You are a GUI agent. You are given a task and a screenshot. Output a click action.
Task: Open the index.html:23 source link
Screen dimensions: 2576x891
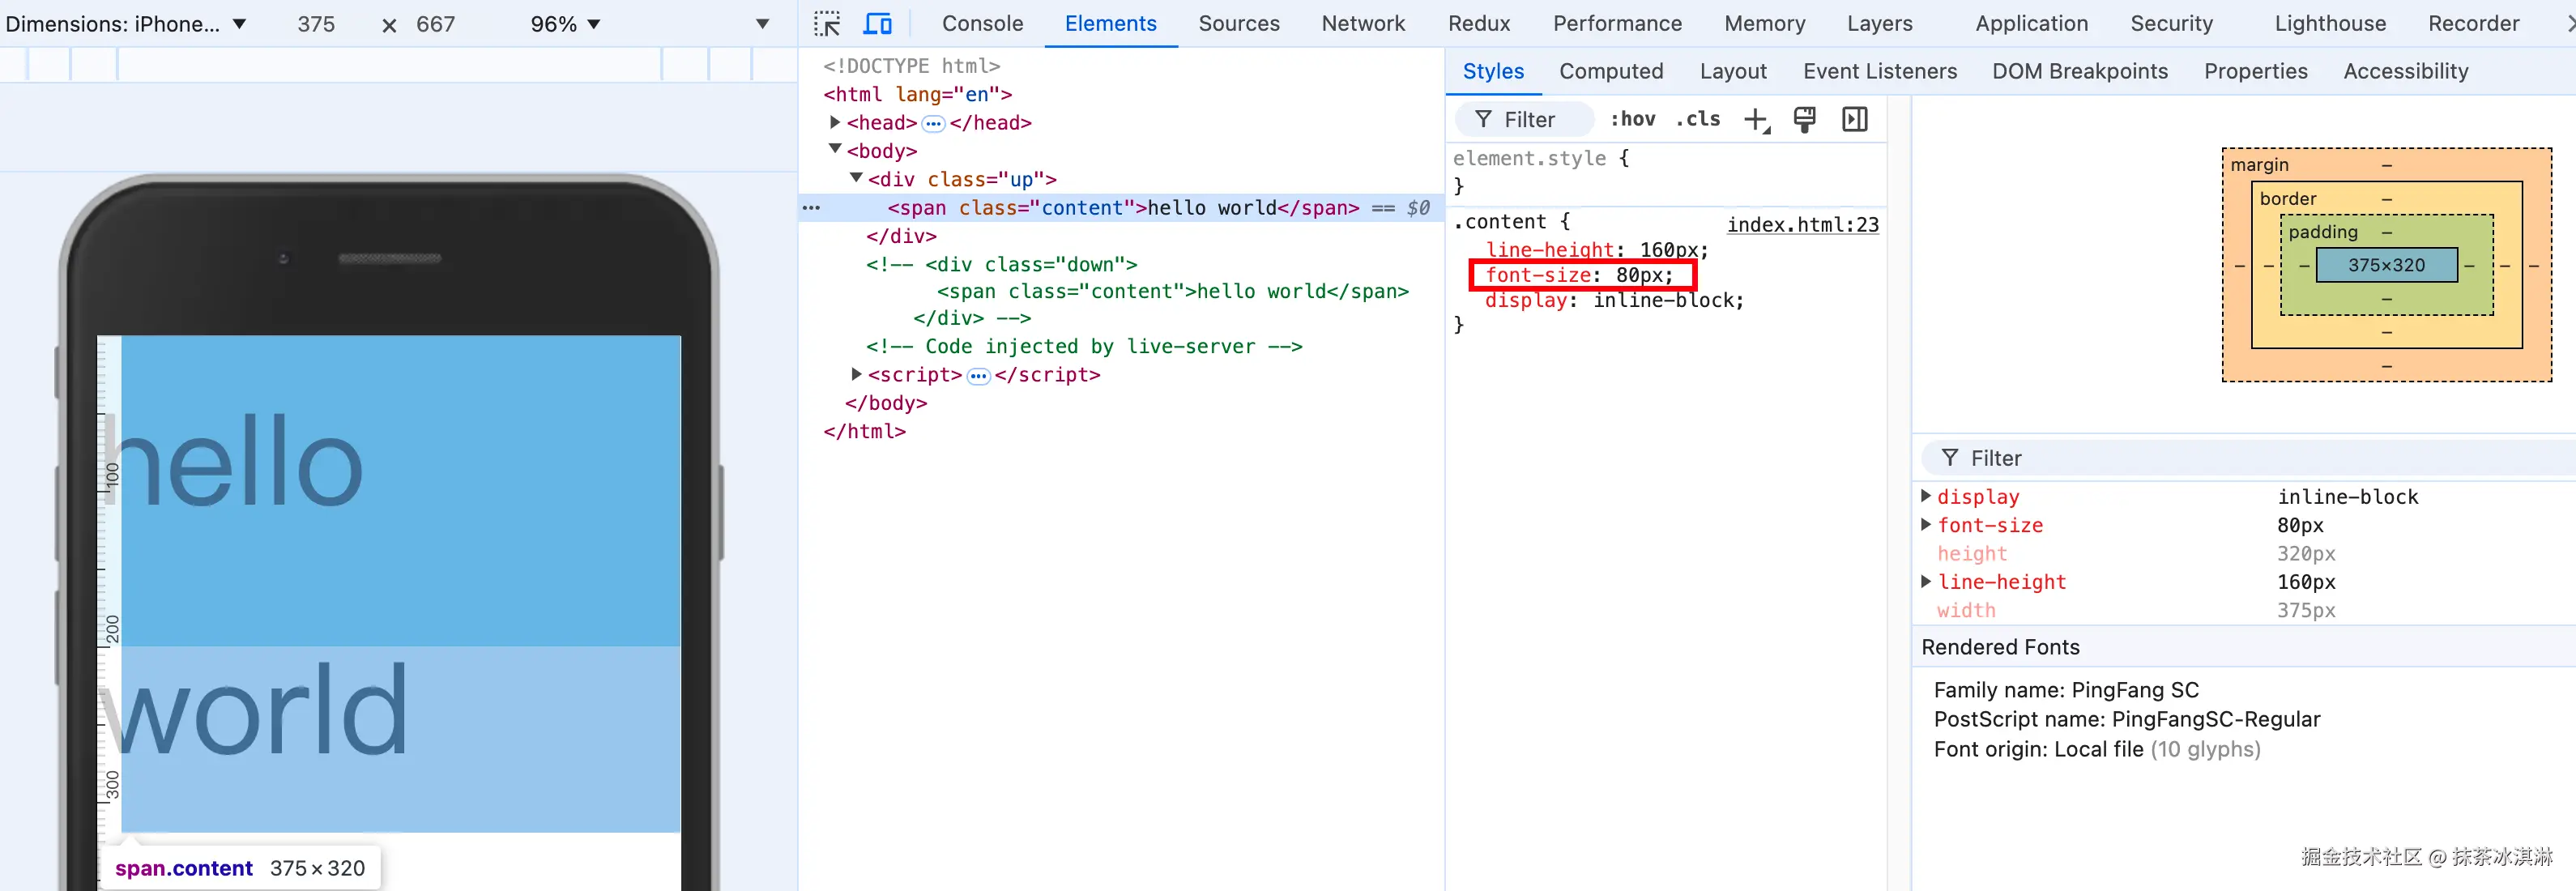tap(1802, 224)
